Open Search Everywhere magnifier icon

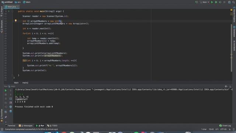point(233,2)
